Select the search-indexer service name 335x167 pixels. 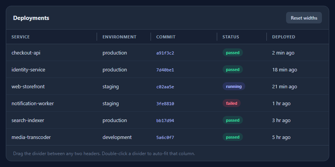click(x=28, y=120)
